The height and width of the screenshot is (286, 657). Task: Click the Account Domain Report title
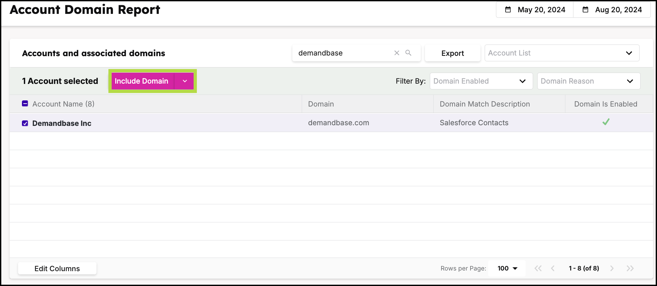click(x=85, y=10)
